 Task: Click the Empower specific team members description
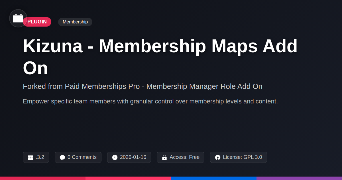click(150, 101)
